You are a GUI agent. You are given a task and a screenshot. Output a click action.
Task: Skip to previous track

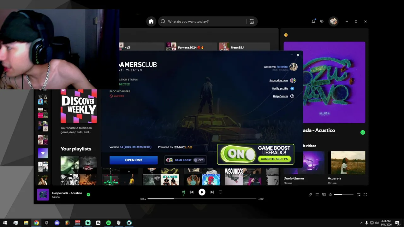192,192
